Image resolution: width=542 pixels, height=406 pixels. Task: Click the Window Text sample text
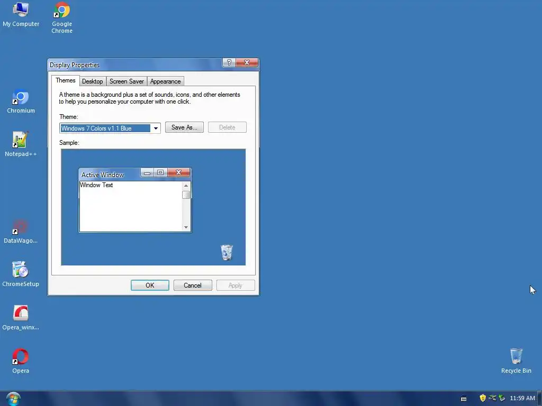96,185
